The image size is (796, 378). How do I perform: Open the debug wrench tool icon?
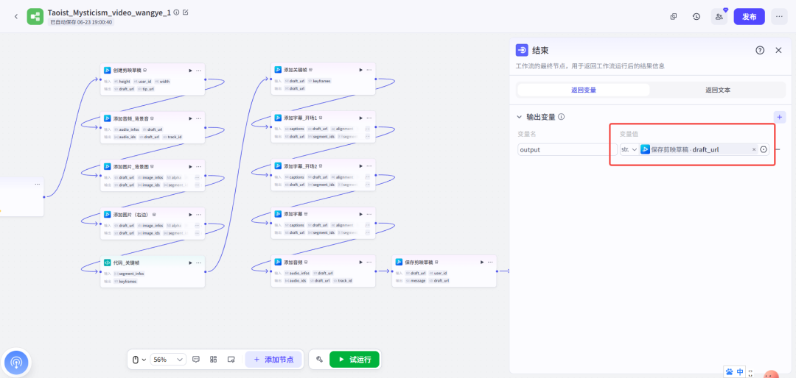coord(319,360)
